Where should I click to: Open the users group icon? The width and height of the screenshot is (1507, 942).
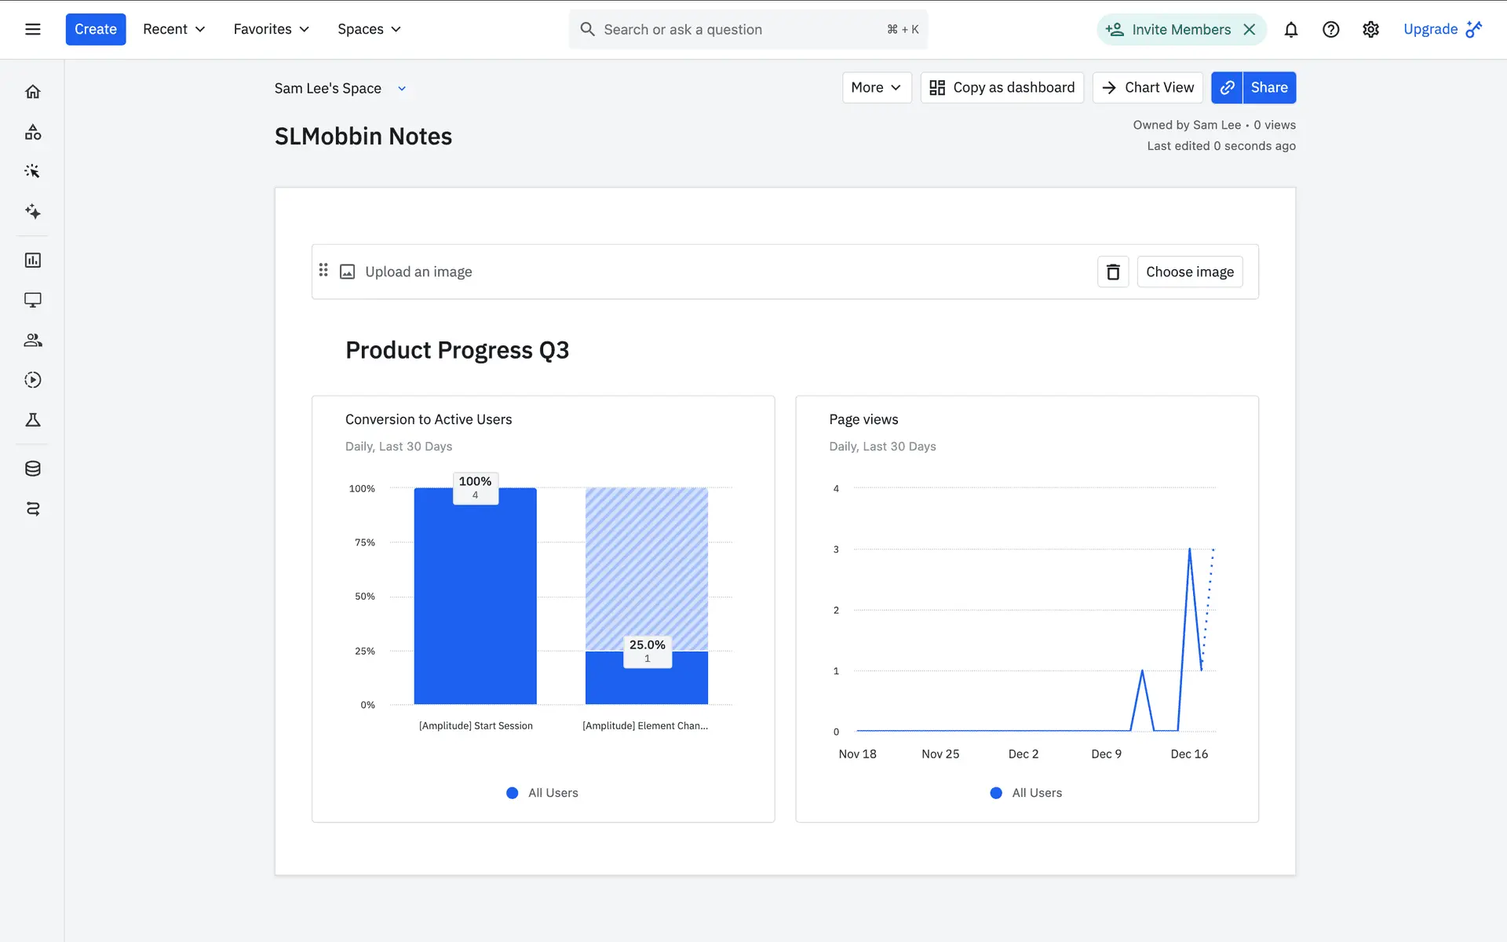click(32, 340)
